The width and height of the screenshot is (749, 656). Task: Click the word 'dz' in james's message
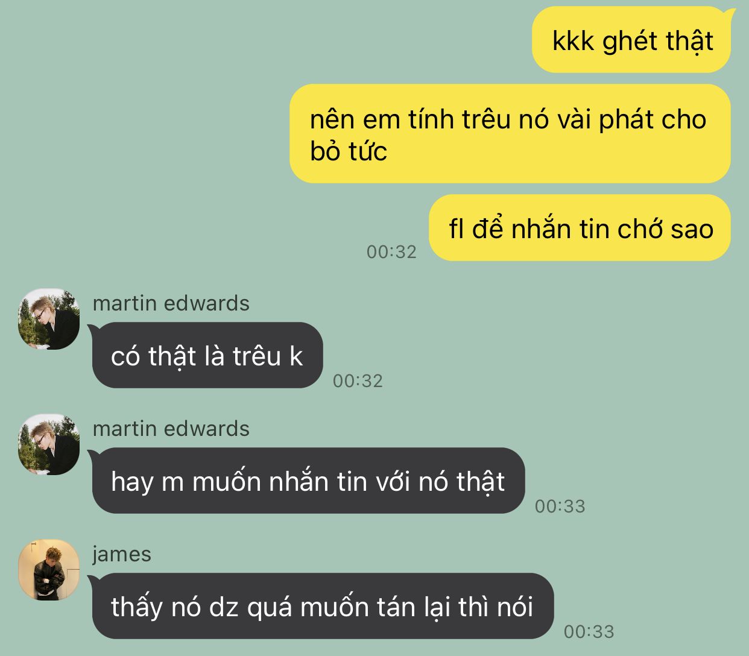tap(224, 607)
